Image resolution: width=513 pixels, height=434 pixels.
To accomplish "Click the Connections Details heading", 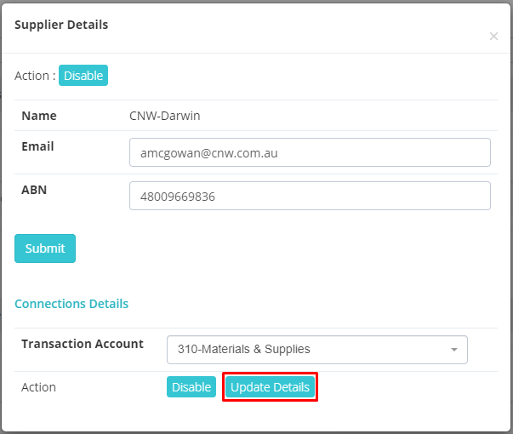I will [71, 304].
